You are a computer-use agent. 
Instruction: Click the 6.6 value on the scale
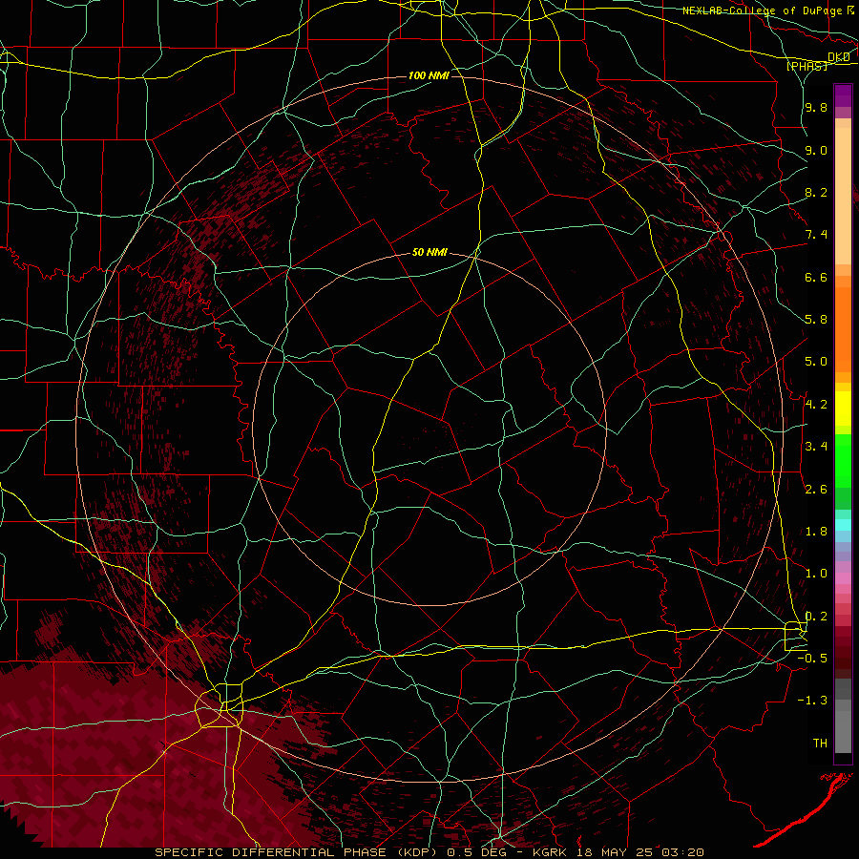[x=816, y=277]
